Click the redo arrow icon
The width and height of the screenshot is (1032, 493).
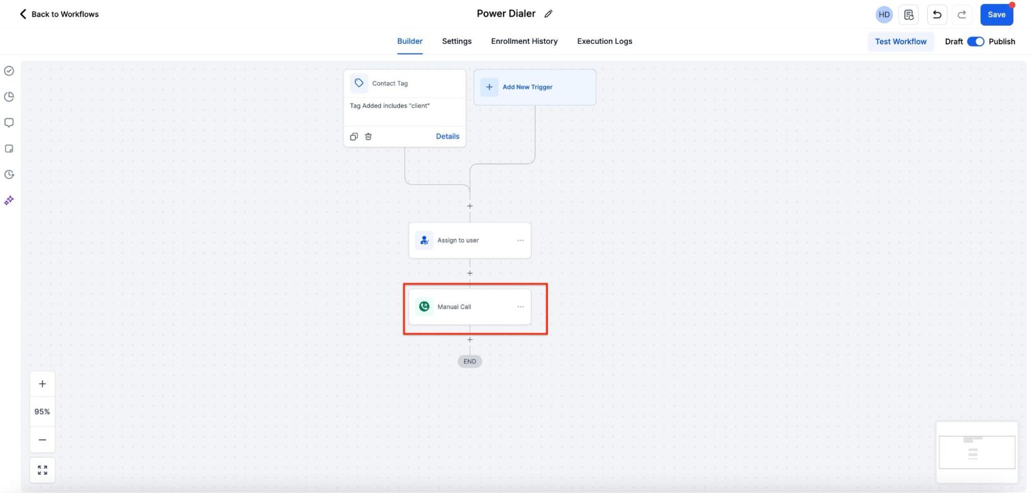(961, 14)
